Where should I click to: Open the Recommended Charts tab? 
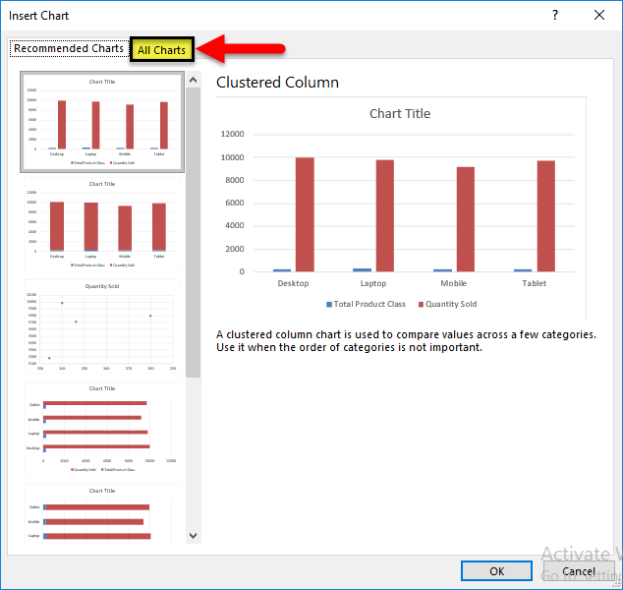tap(69, 48)
